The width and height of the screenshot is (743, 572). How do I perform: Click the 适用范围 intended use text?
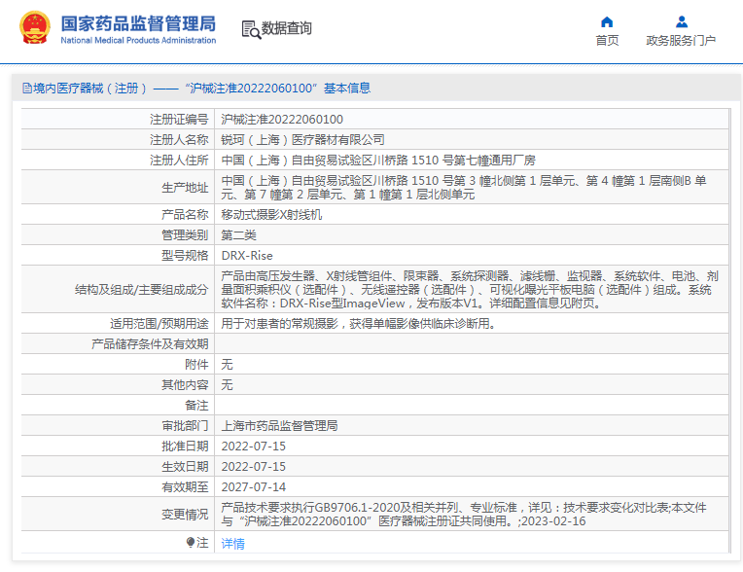click(x=359, y=324)
